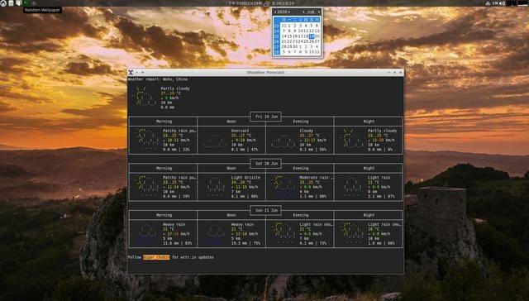This screenshot has width=529, height=301.
Task: Click the file manager icon in the top panel
Action: click(11, 3)
